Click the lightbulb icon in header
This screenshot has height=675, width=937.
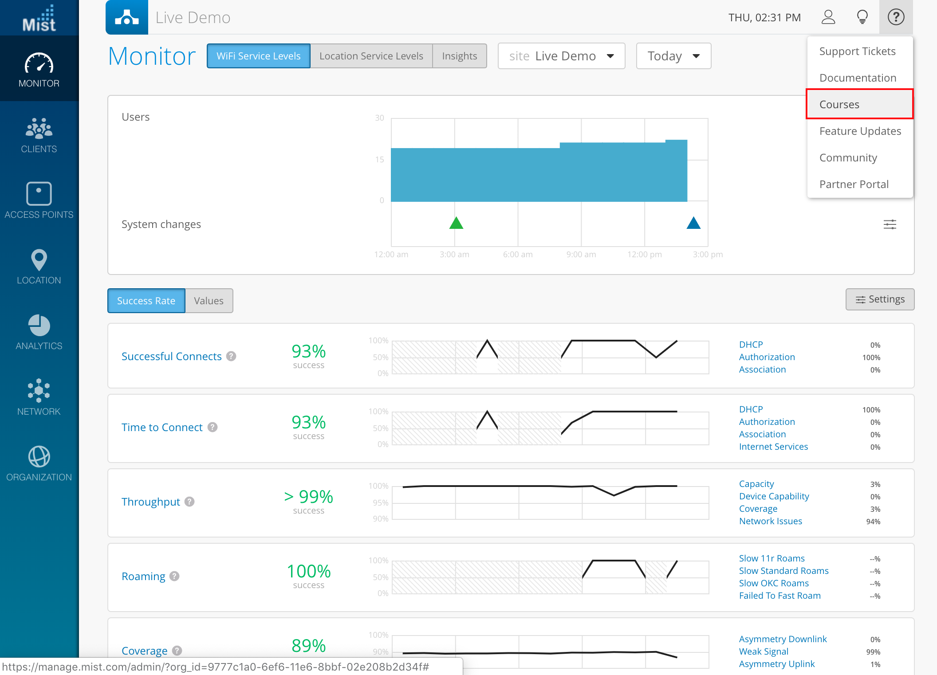tap(862, 17)
